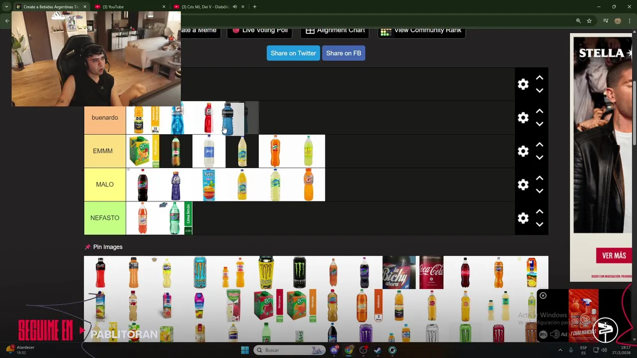Move the EMMM tier down
Screen dimensions: 637x358
[539, 157]
